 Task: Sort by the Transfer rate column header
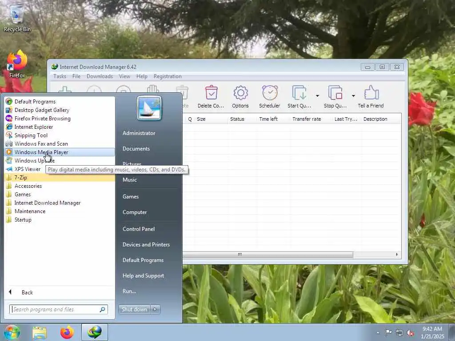(x=311, y=119)
